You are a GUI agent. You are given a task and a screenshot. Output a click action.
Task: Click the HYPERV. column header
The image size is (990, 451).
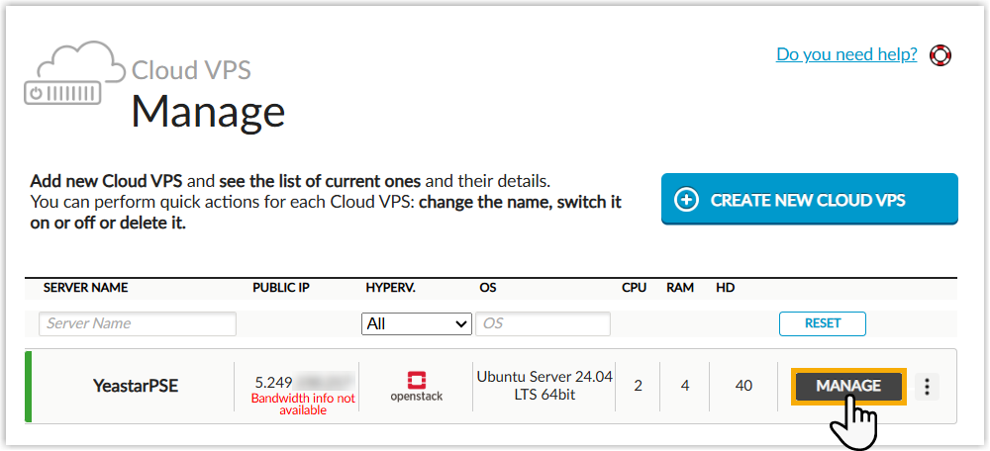pyautogui.click(x=390, y=288)
